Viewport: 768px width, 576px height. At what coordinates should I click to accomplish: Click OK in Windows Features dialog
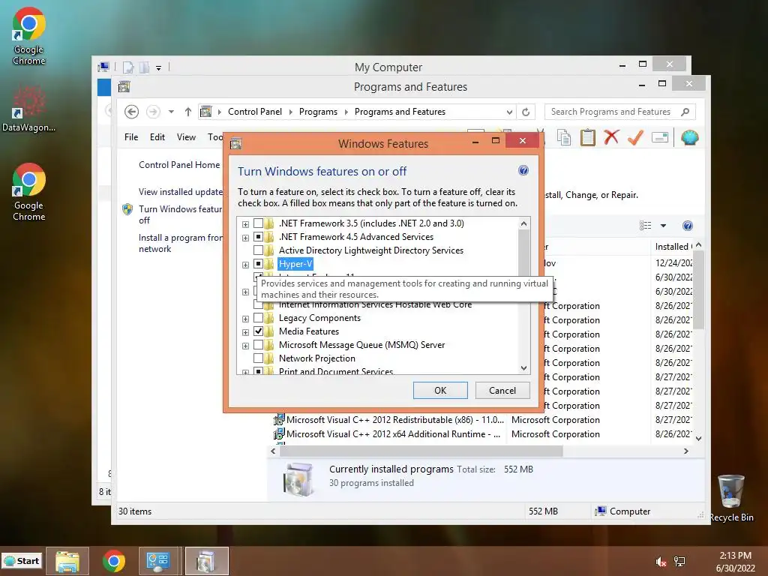click(440, 390)
